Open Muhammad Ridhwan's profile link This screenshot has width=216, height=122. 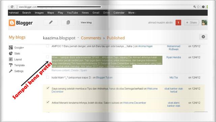pos(173,48)
